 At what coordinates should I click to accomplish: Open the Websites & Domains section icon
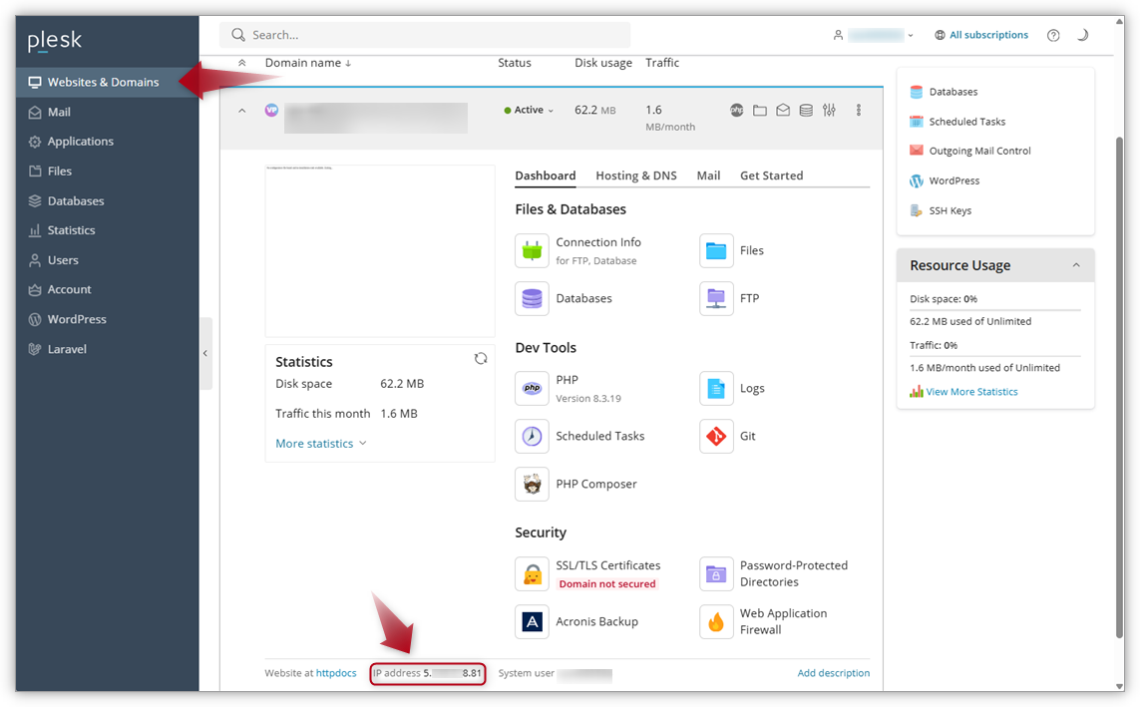(37, 83)
